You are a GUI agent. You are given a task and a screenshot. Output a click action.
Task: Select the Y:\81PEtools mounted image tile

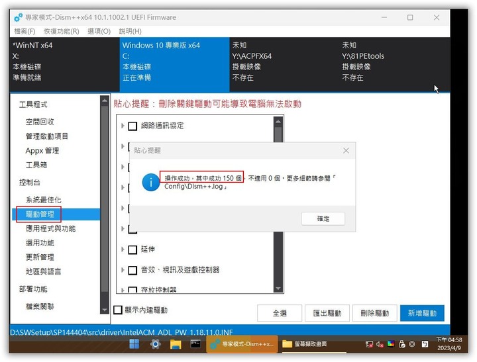point(394,64)
